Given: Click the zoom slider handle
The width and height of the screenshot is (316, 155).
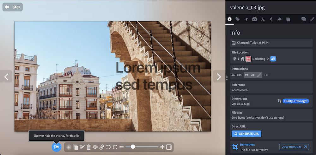Looking at the screenshot, I should 133,147.
